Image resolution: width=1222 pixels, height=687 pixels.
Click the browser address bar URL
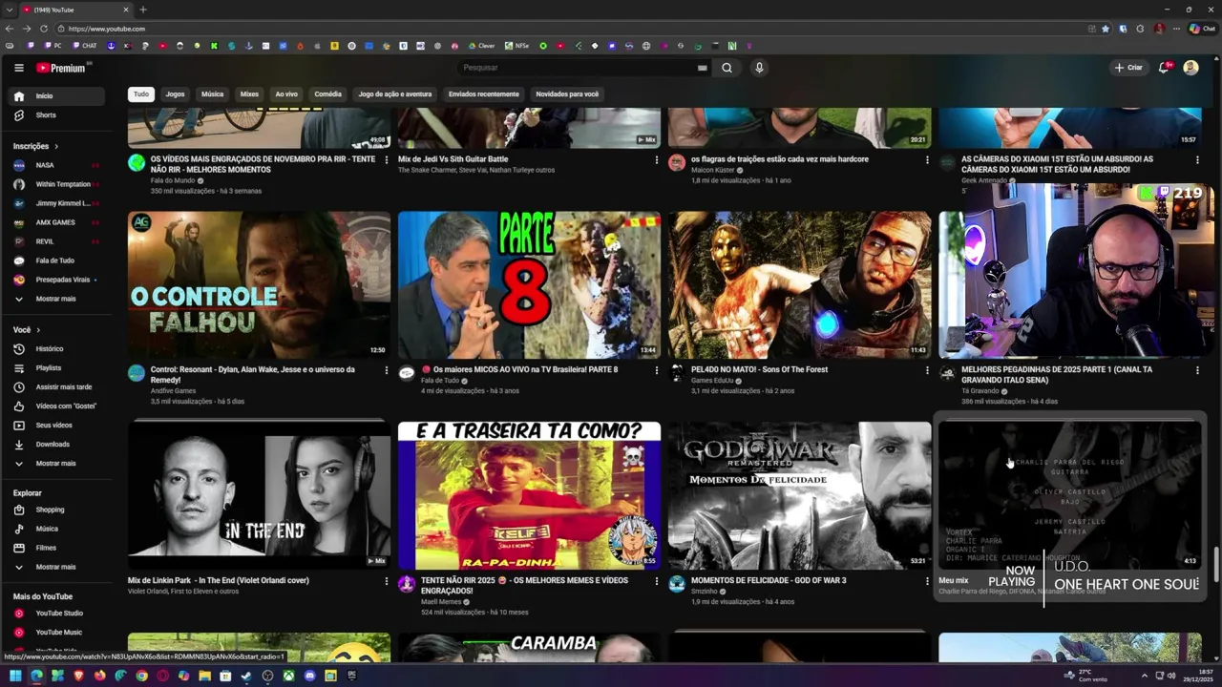click(107, 29)
